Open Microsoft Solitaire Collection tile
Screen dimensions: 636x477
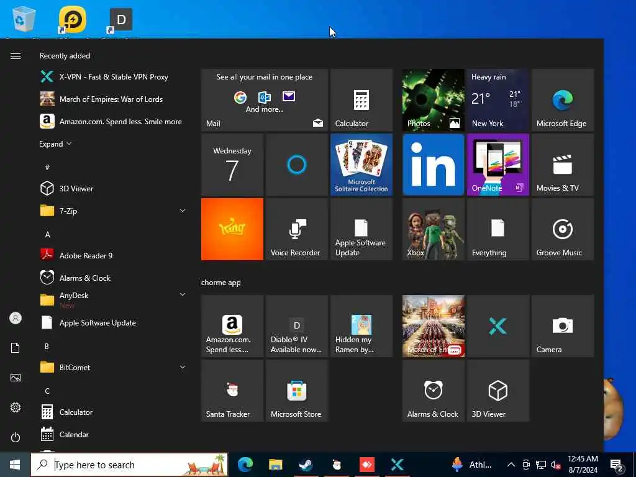point(361,165)
